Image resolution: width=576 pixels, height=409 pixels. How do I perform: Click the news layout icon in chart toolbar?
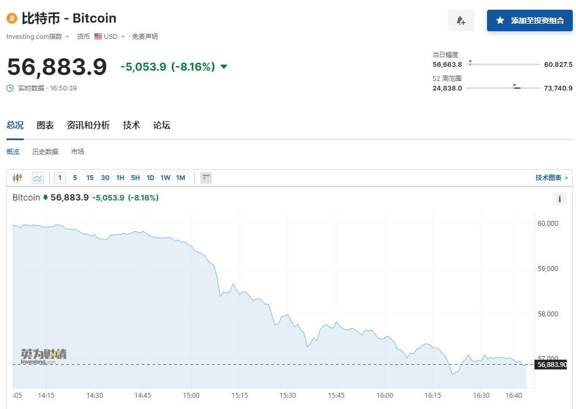click(205, 177)
